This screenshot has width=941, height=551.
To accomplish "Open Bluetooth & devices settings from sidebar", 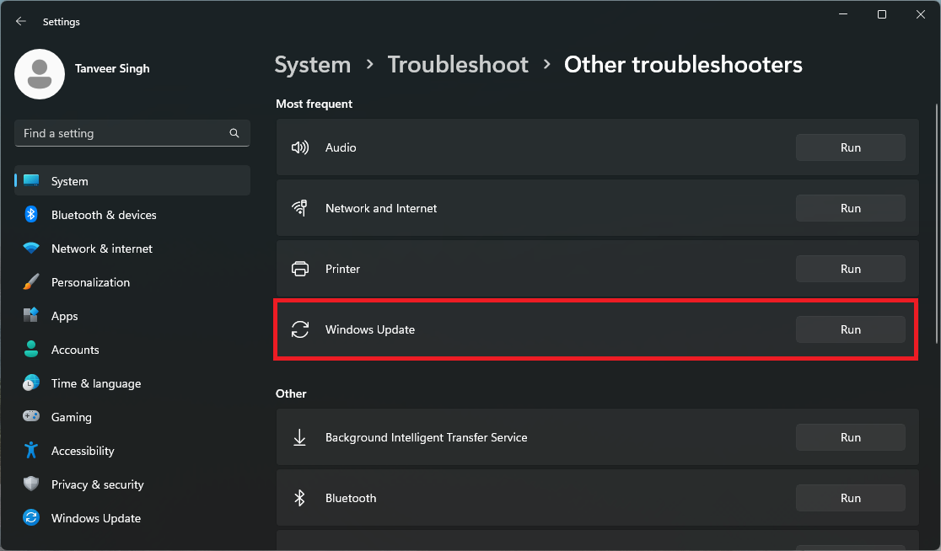I will [103, 215].
